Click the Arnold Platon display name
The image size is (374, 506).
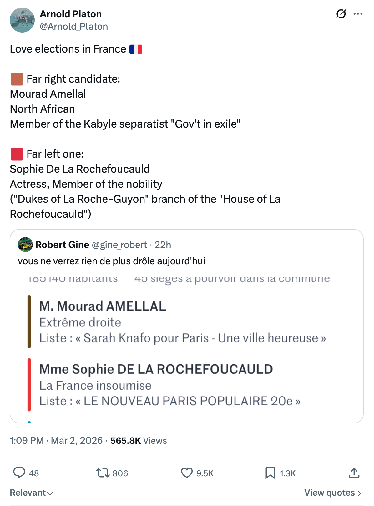[71, 14]
